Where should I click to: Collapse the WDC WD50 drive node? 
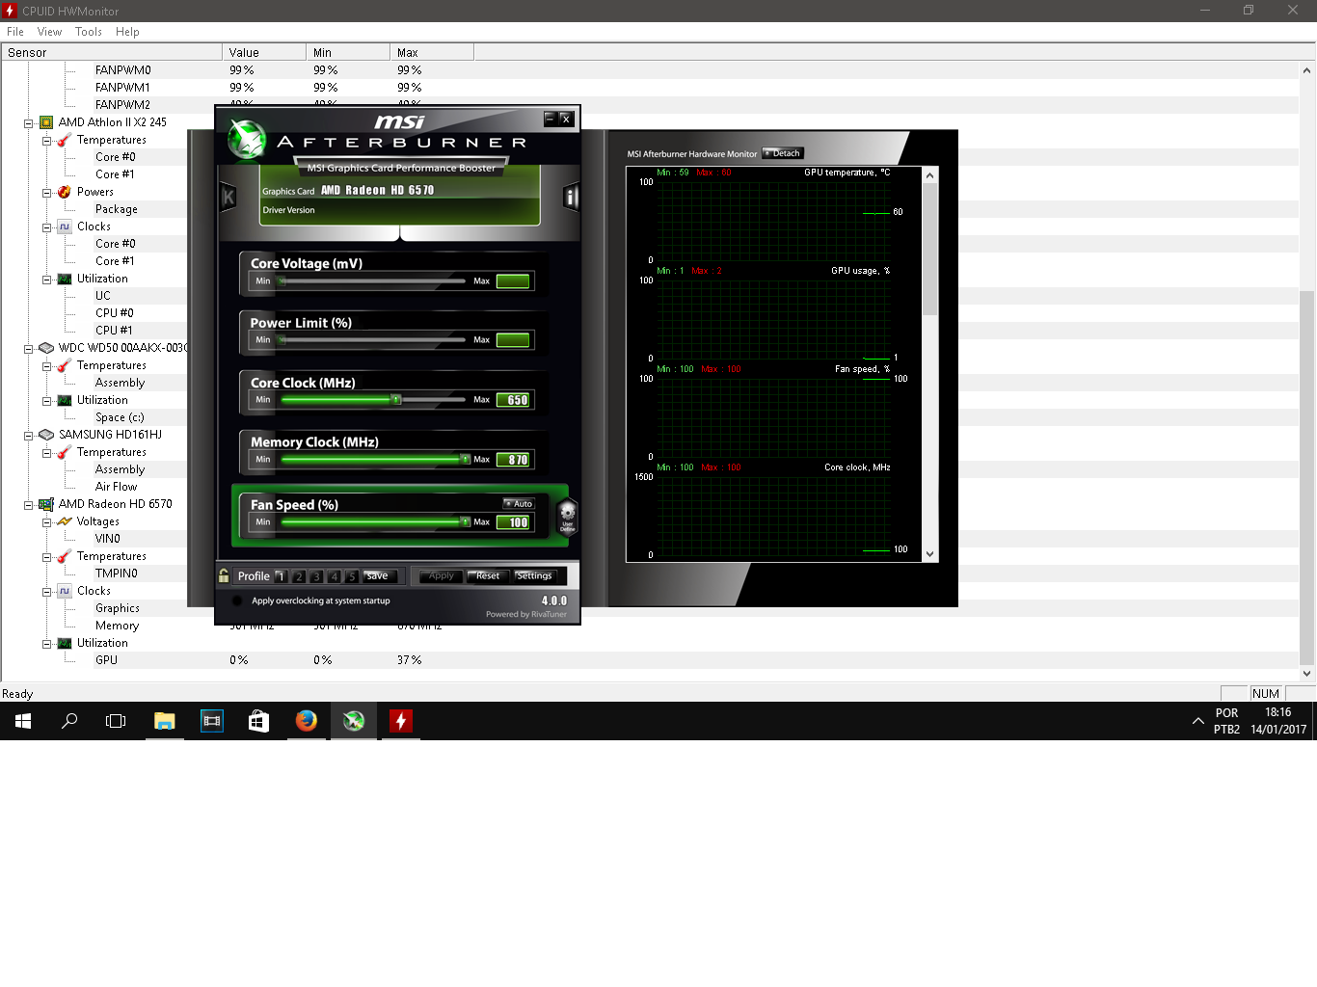point(29,349)
